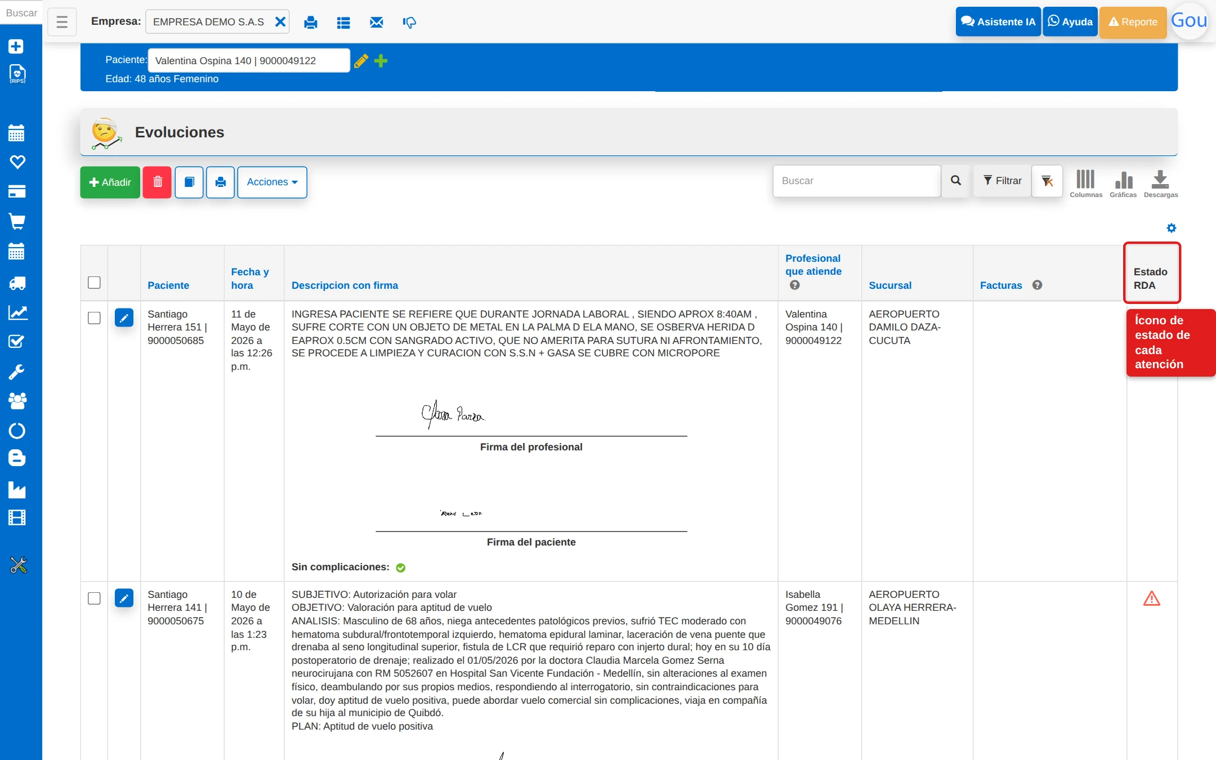The width and height of the screenshot is (1216, 760).
Task: Edit the Santiago Herrera 151 evolution row
Action: point(124,318)
